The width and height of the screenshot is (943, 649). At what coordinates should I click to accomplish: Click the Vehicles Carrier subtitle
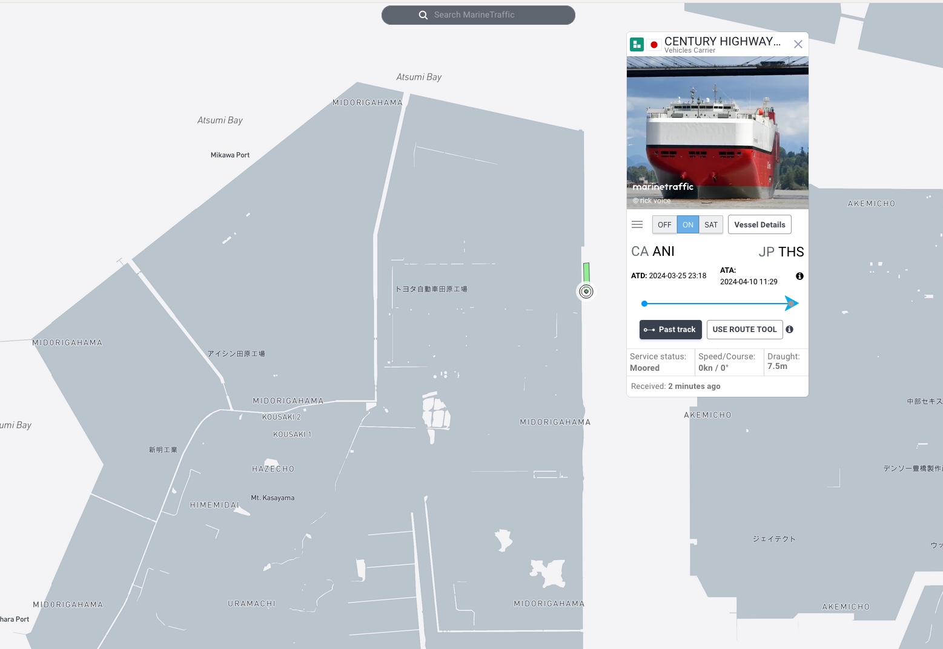point(690,51)
